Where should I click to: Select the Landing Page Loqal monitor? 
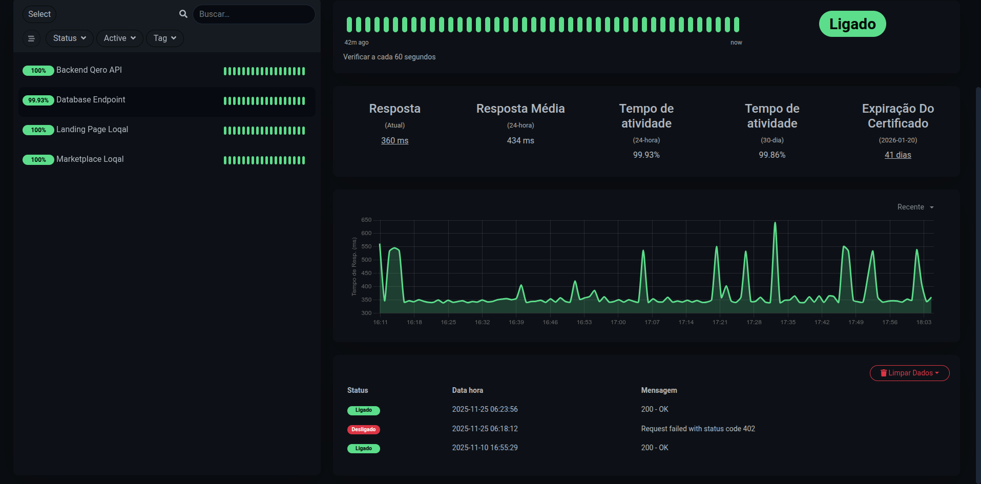pyautogui.click(x=166, y=130)
